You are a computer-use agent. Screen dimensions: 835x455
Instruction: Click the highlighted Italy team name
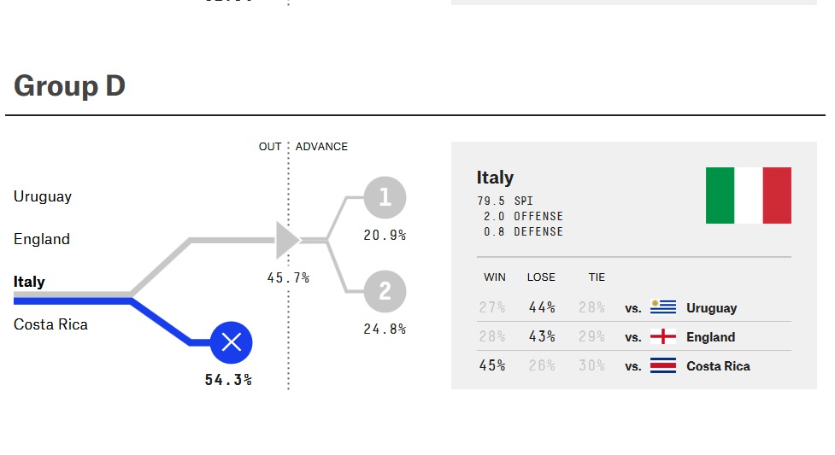click(x=29, y=282)
